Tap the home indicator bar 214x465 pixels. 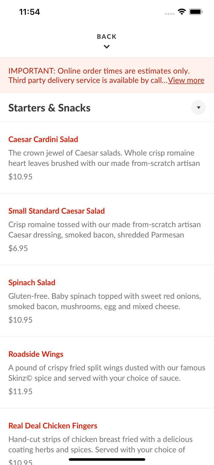pyautogui.click(x=107, y=459)
